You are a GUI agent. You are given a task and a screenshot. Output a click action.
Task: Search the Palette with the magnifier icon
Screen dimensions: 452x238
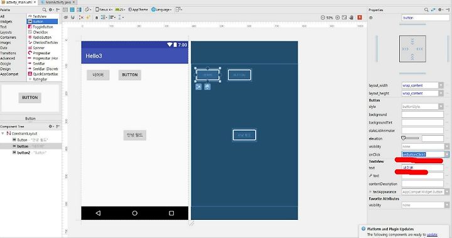coord(44,9)
